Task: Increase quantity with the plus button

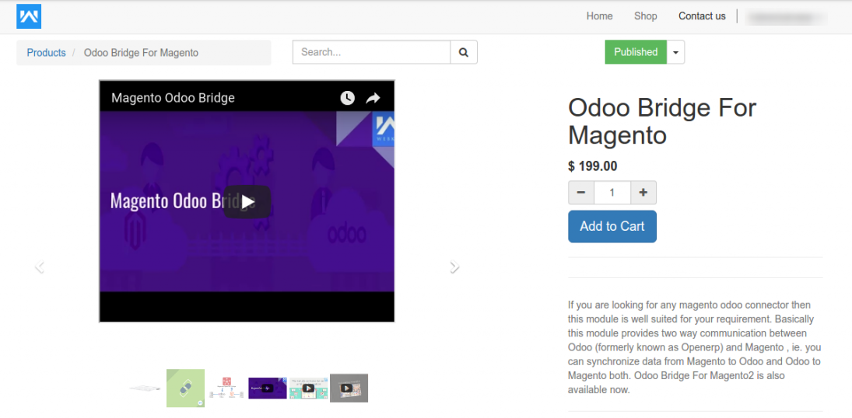Action: point(643,193)
